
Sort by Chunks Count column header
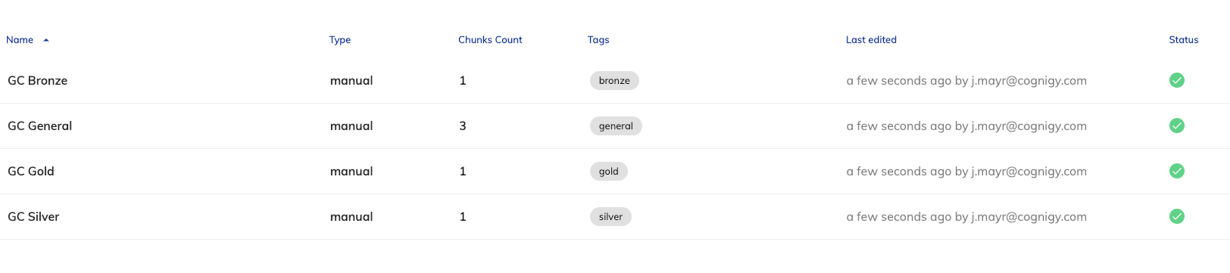[490, 40]
